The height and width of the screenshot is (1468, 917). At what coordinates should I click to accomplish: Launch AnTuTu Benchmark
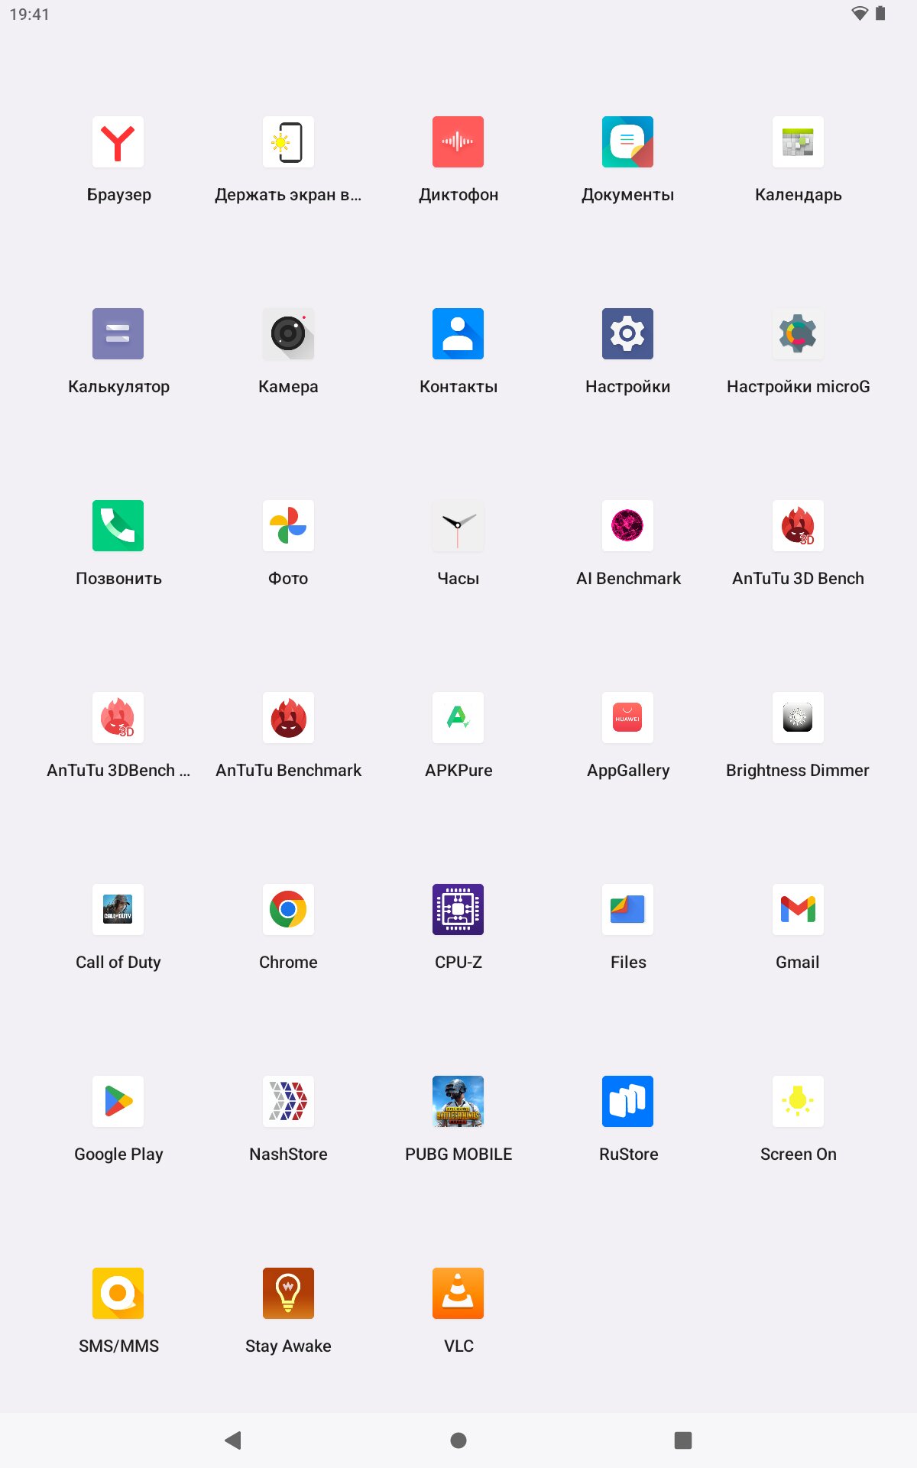coord(288,718)
